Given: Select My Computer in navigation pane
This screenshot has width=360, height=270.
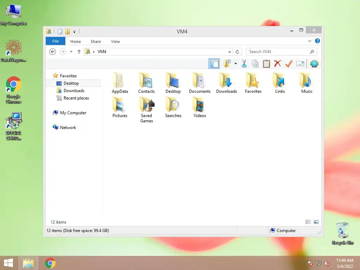Looking at the screenshot, I should coord(73,113).
